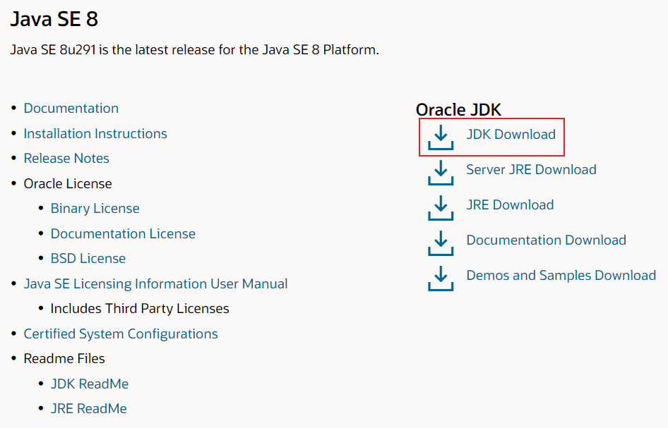Screen dimensions: 668x428
Task: View the Release Notes page
Action: click(x=66, y=158)
